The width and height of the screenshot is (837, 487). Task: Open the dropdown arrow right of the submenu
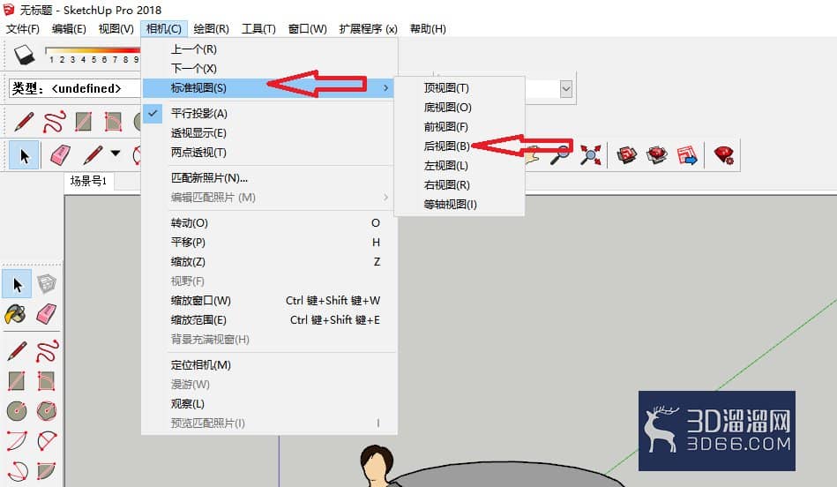point(566,88)
